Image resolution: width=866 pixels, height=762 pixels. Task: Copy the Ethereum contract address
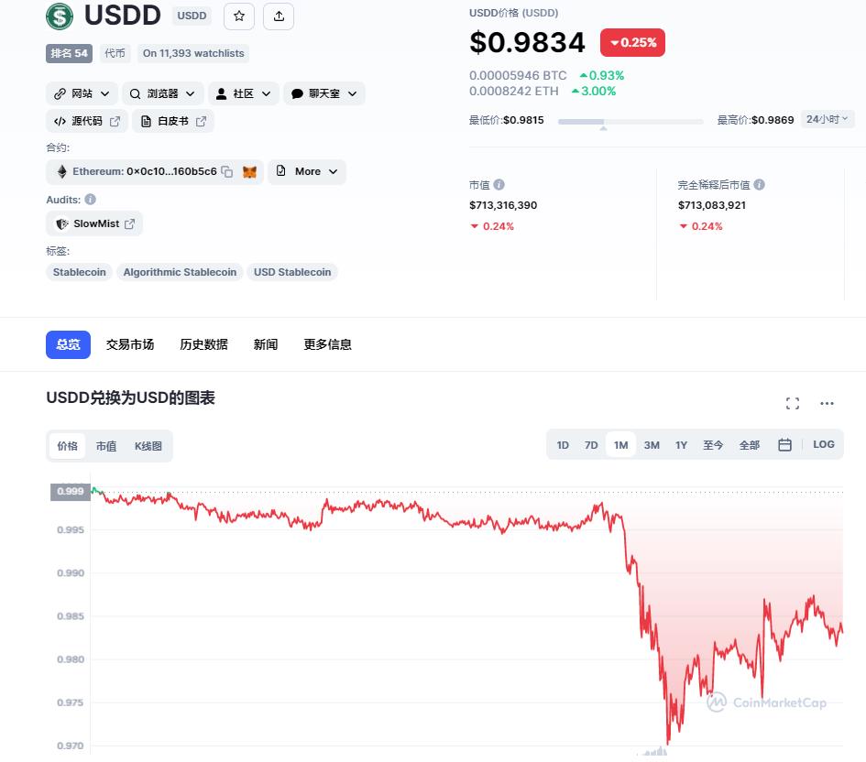(227, 171)
